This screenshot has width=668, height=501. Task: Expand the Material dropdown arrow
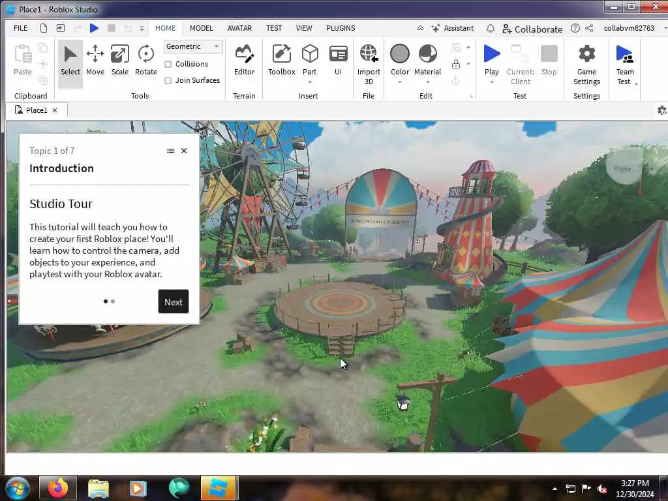click(x=428, y=82)
